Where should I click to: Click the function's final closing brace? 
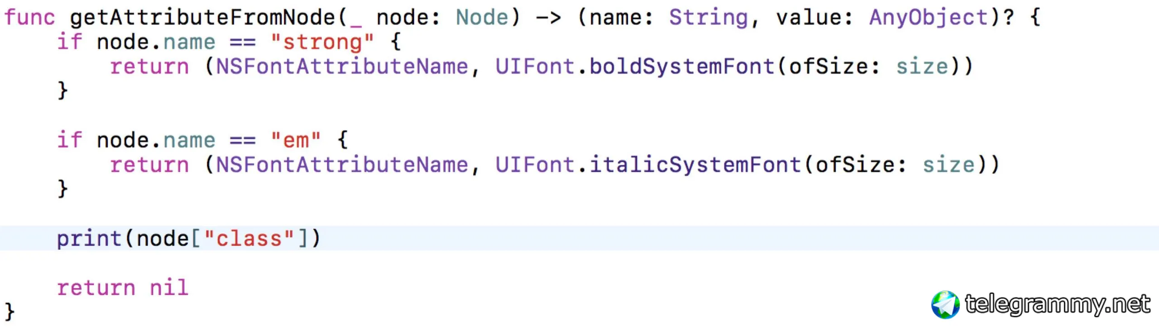pyautogui.click(x=10, y=312)
